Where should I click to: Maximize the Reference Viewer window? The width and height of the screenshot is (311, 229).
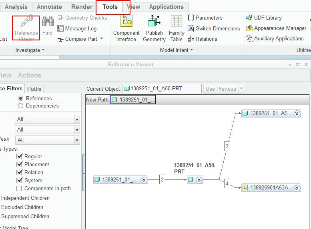pos(298,64)
